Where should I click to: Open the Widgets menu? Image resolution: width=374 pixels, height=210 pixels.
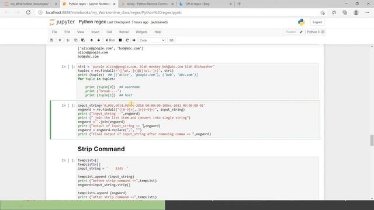click(x=141, y=32)
